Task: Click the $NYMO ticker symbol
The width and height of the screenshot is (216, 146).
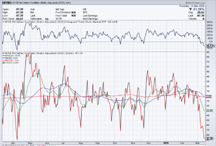Action: pyautogui.click(x=7, y=2)
